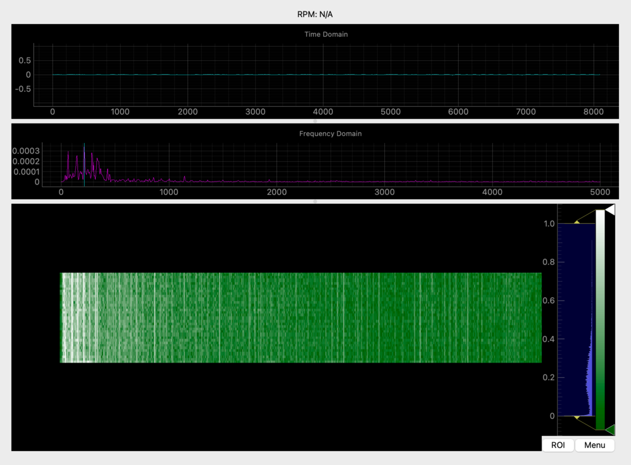The image size is (631, 465).
Task: Click the 'Time Domain' plot title
Action: pos(326,34)
